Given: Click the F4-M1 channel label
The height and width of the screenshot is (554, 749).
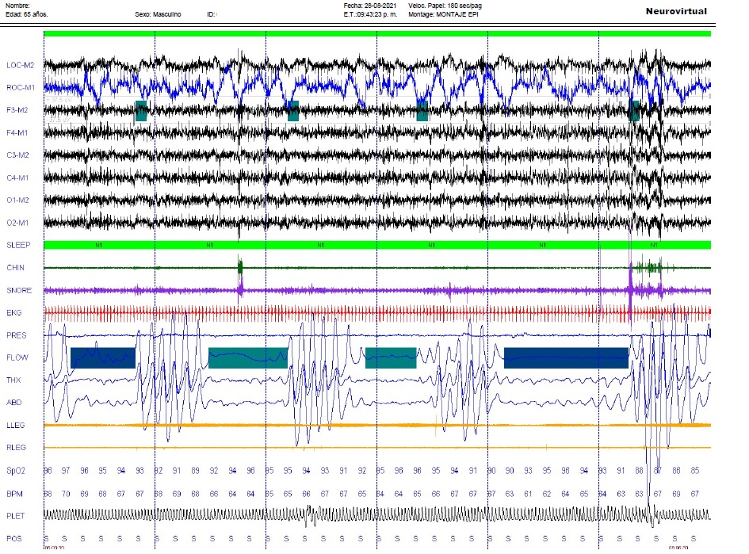Looking at the screenshot, I should (x=17, y=133).
